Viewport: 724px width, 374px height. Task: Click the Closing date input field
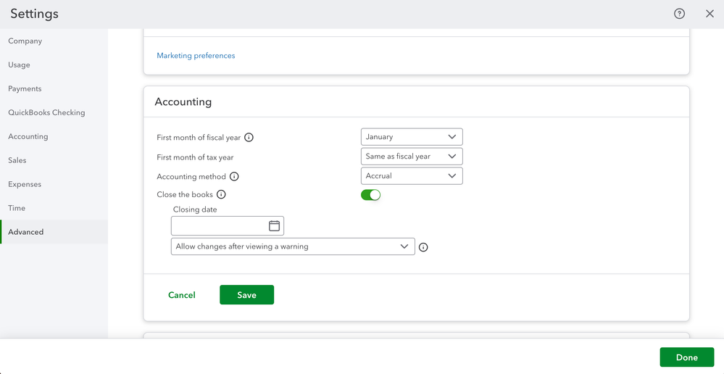point(219,226)
